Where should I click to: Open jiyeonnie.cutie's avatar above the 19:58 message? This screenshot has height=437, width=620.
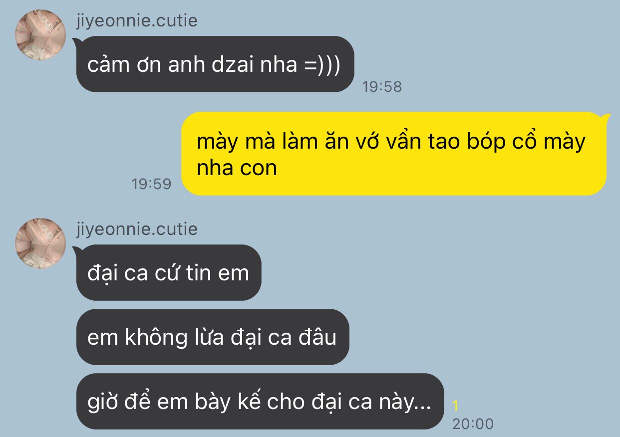click(41, 35)
